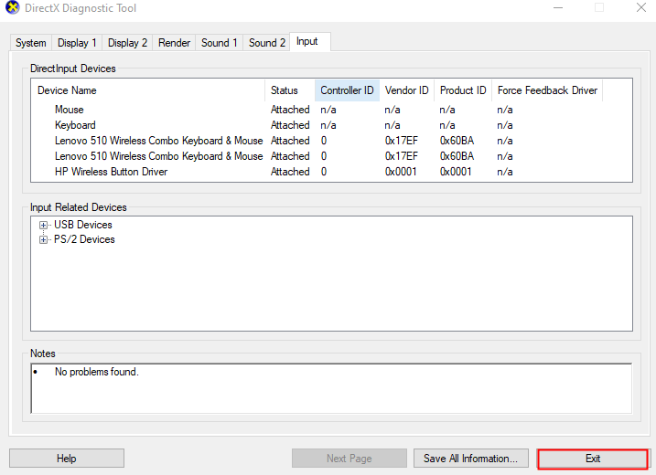Select the Mouse device row
The image size is (656, 475).
coord(70,110)
